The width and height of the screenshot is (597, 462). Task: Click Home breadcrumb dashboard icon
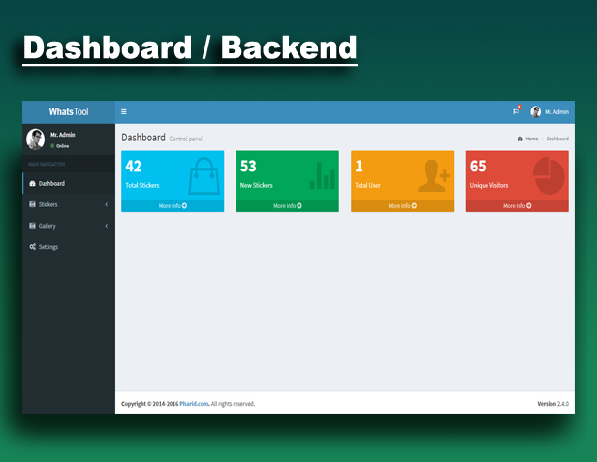(520, 139)
